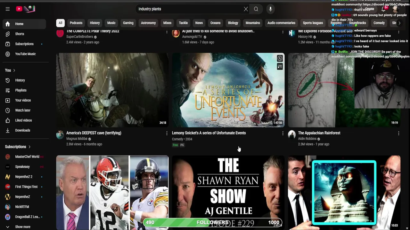Viewport: 410px width, 230px height.
Task: Expand the Subscriptions section header
Action: 18,147
